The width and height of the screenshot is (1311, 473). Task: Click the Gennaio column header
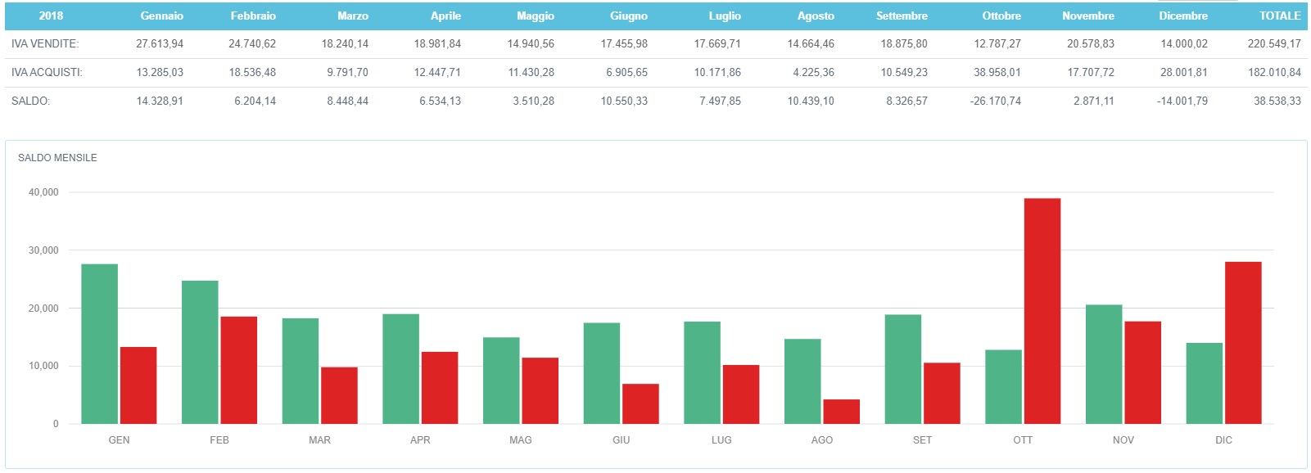click(161, 16)
